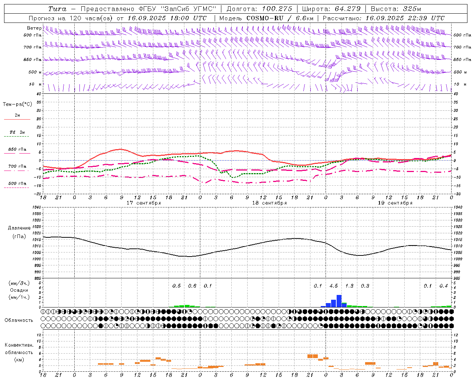Click the "(мм/3ч.)" precipitation unit label
The height and width of the screenshot is (378, 473).
click(x=19, y=283)
